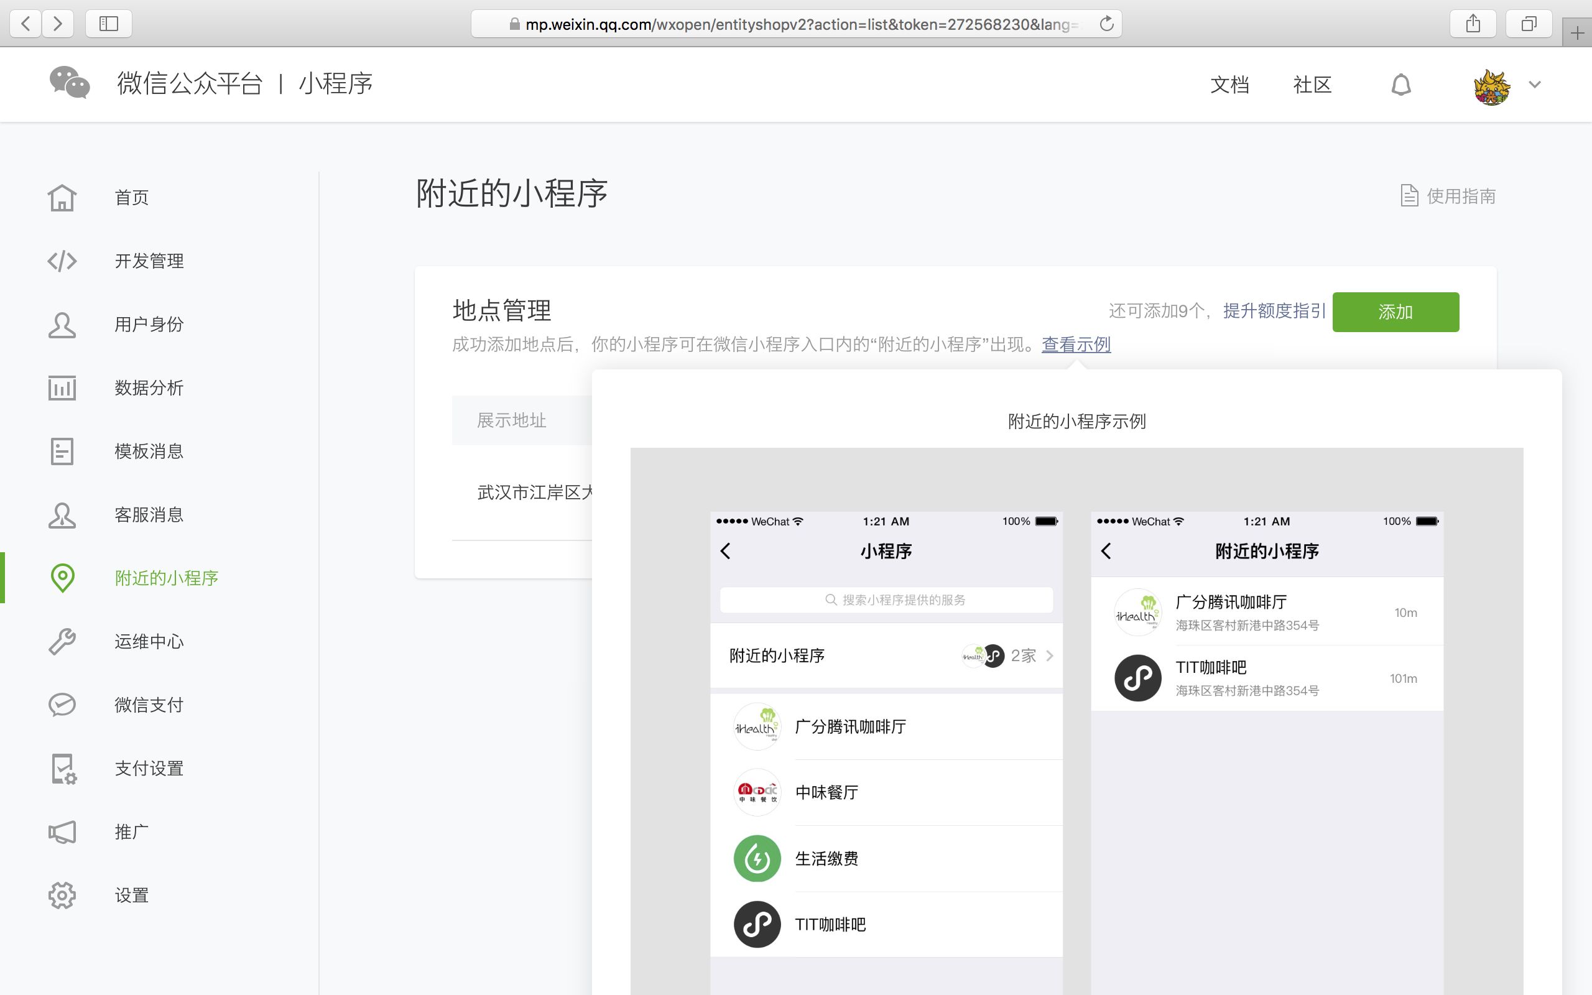The height and width of the screenshot is (995, 1592).
Task: Expand the account dropdown arrow beside avatar
Action: 1534,85
